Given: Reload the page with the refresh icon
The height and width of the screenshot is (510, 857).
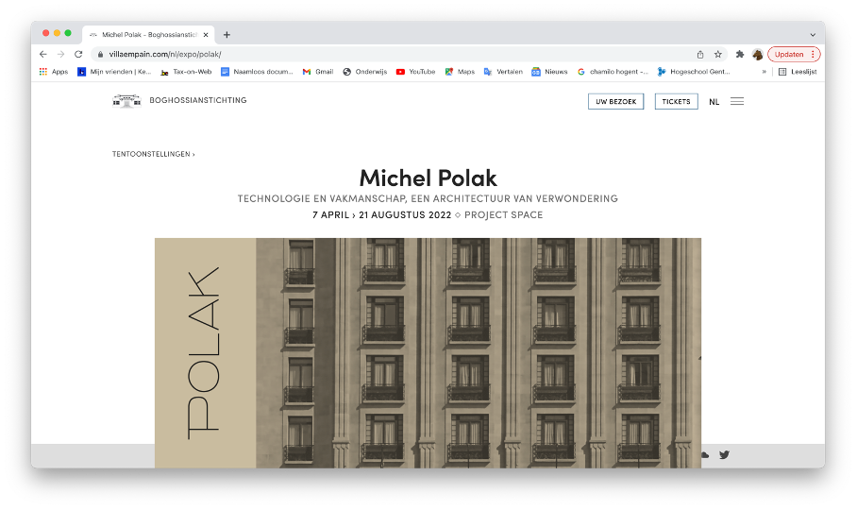Looking at the screenshot, I should pos(78,55).
